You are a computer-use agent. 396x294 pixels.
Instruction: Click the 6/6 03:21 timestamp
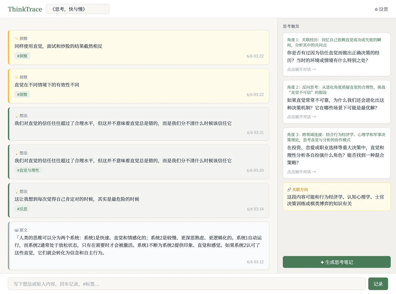coord(255,132)
